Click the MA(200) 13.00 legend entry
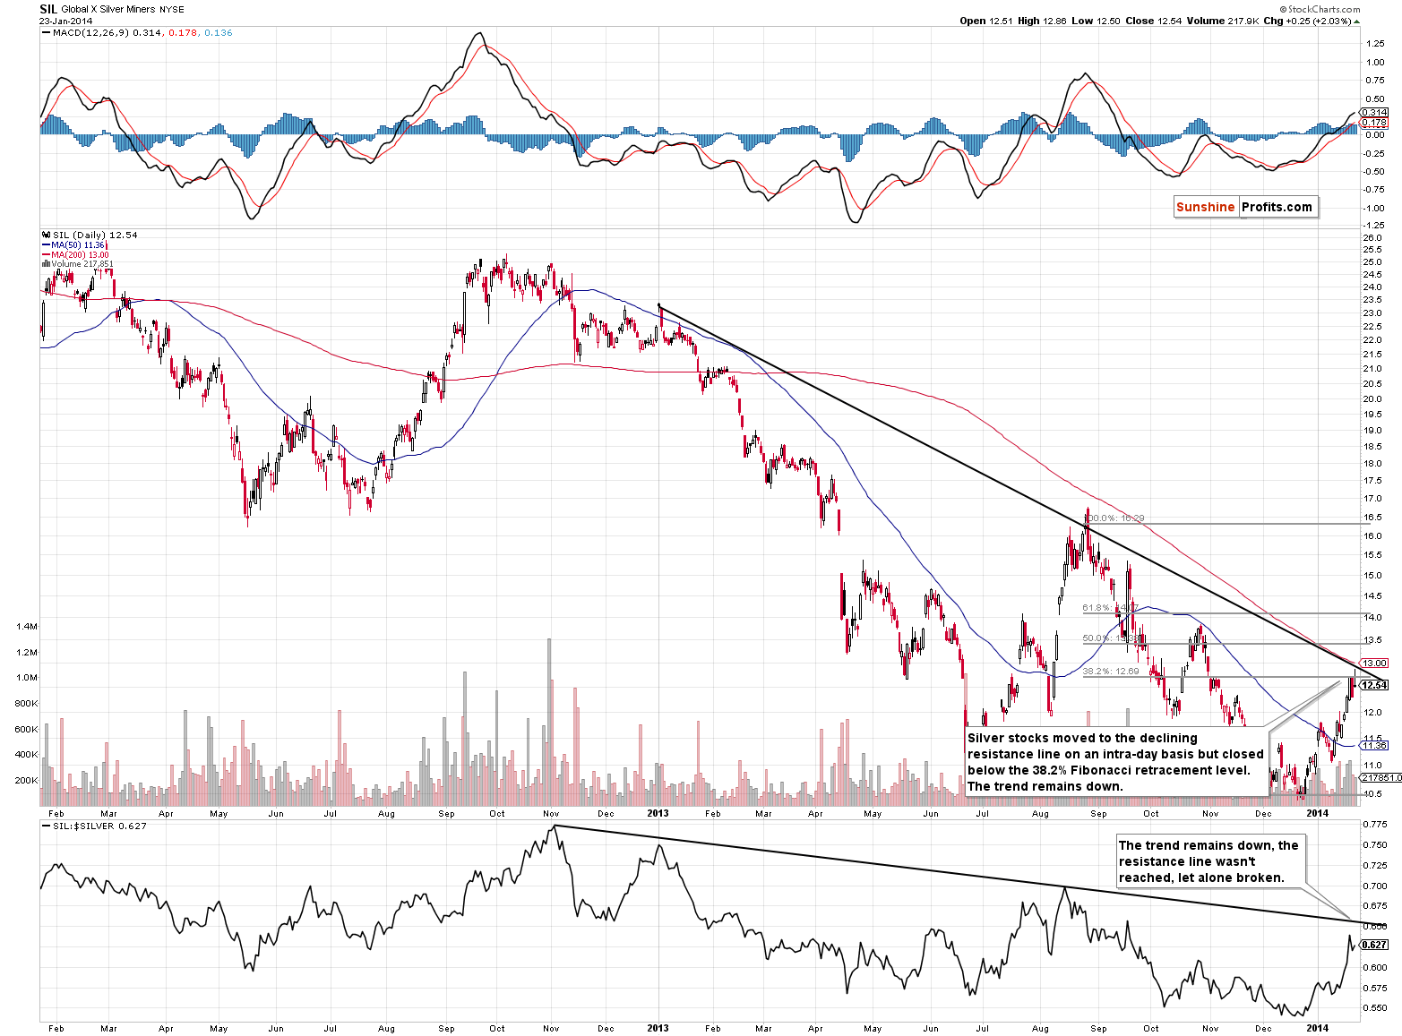 pos(75,254)
